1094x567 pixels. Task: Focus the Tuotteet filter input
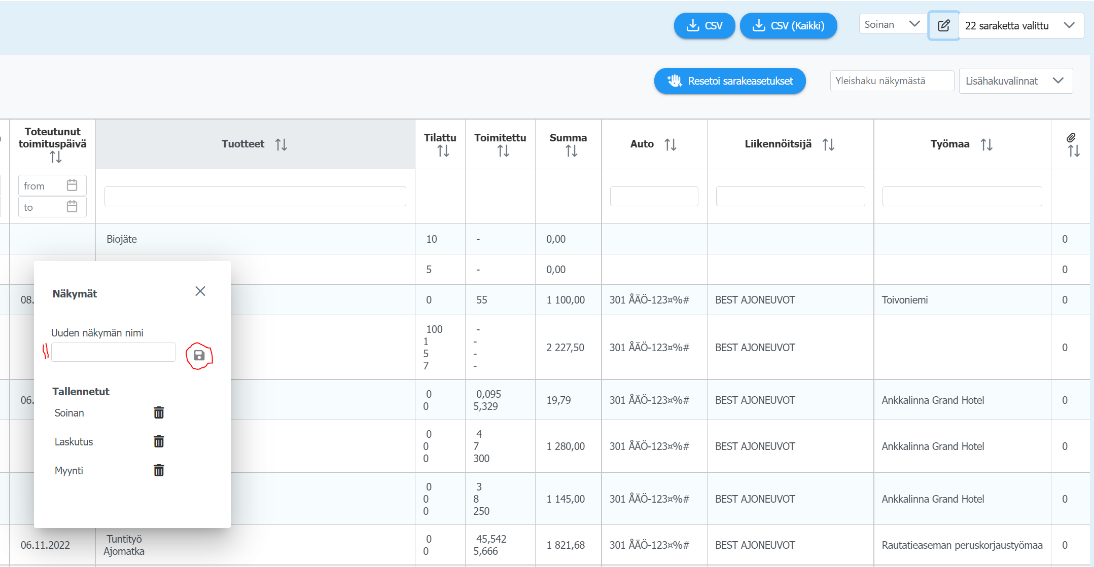255,196
